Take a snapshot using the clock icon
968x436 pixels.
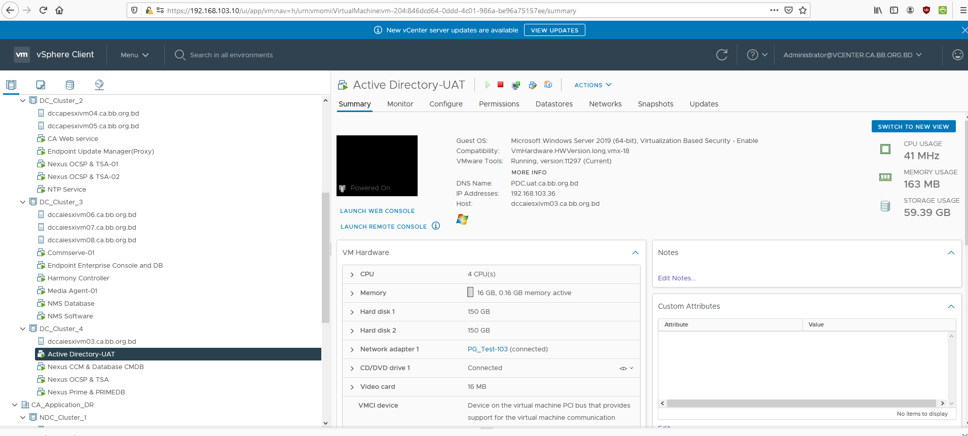point(548,85)
